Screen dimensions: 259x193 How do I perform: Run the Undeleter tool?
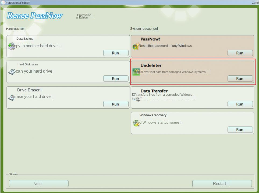pyautogui.click(x=240, y=78)
